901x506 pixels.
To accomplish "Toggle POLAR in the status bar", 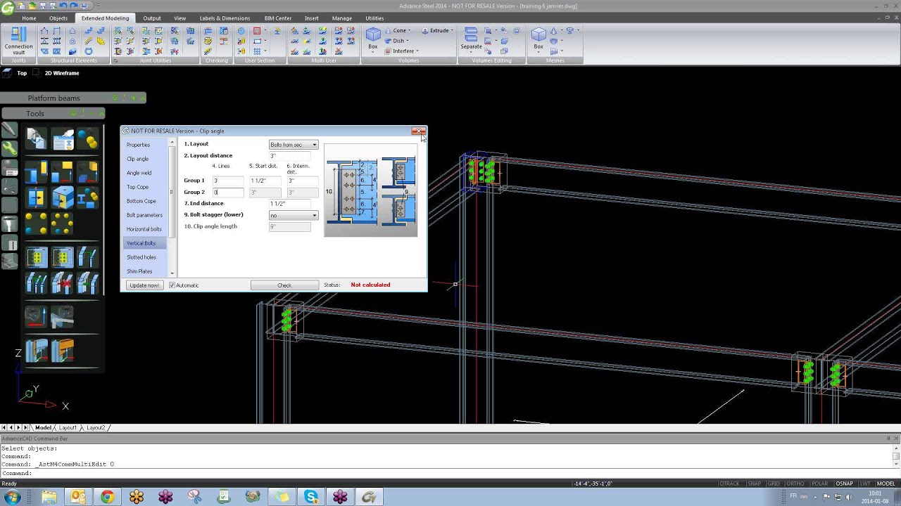I will tap(819, 484).
